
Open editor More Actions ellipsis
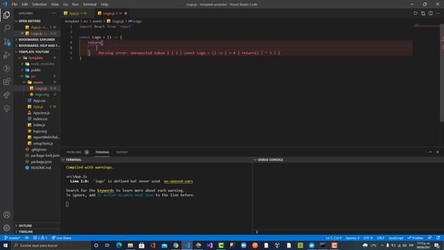click(x=438, y=13)
